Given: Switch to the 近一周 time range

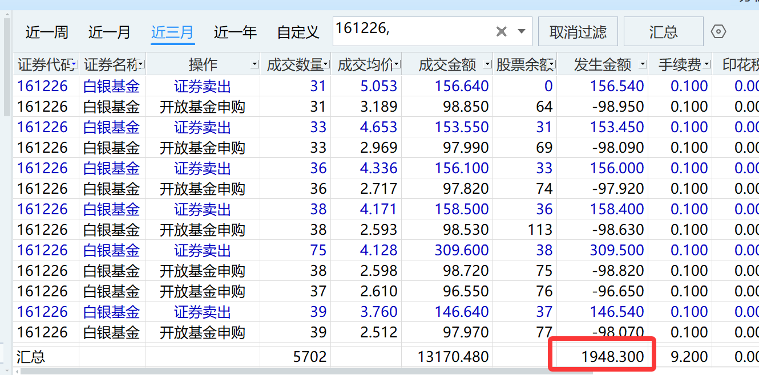Looking at the screenshot, I should (47, 32).
